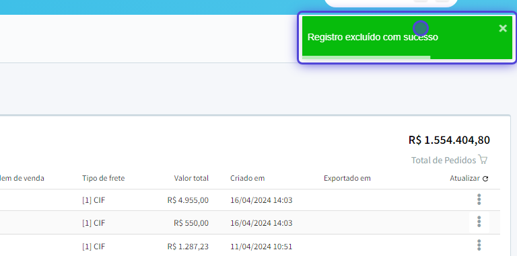Sort by Criado em column header
Image resolution: width=517 pixels, height=256 pixels.
click(247, 178)
